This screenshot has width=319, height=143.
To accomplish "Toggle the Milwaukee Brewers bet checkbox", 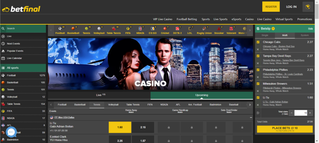I will 258,84.
